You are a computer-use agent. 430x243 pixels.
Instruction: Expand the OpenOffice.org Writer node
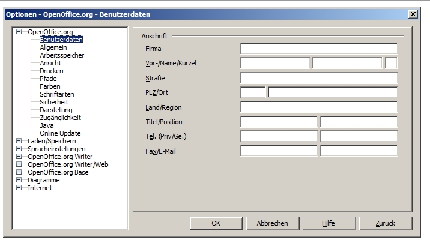point(19,157)
